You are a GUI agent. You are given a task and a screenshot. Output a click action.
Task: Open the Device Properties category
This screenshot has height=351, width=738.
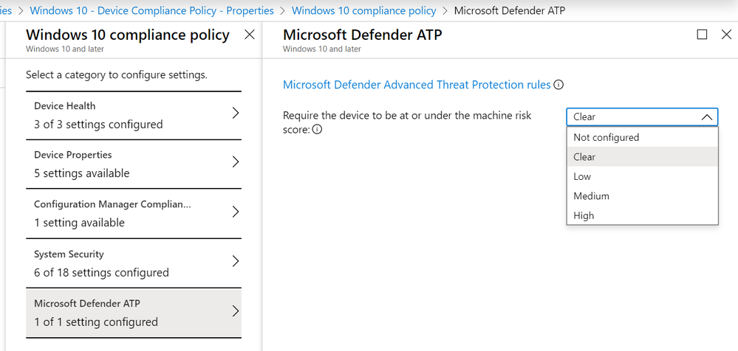coord(134,164)
